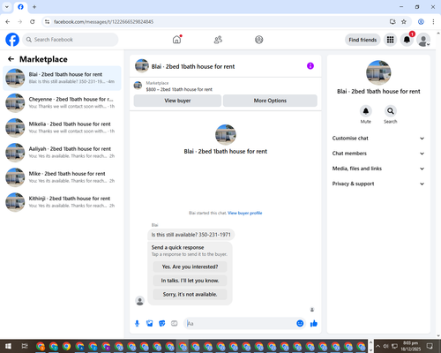The width and height of the screenshot is (441, 353).
Task: Choose a GIF icon
Action: (175, 324)
